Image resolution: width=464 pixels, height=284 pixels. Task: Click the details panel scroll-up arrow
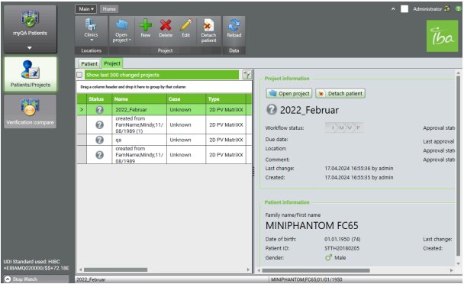(x=459, y=73)
